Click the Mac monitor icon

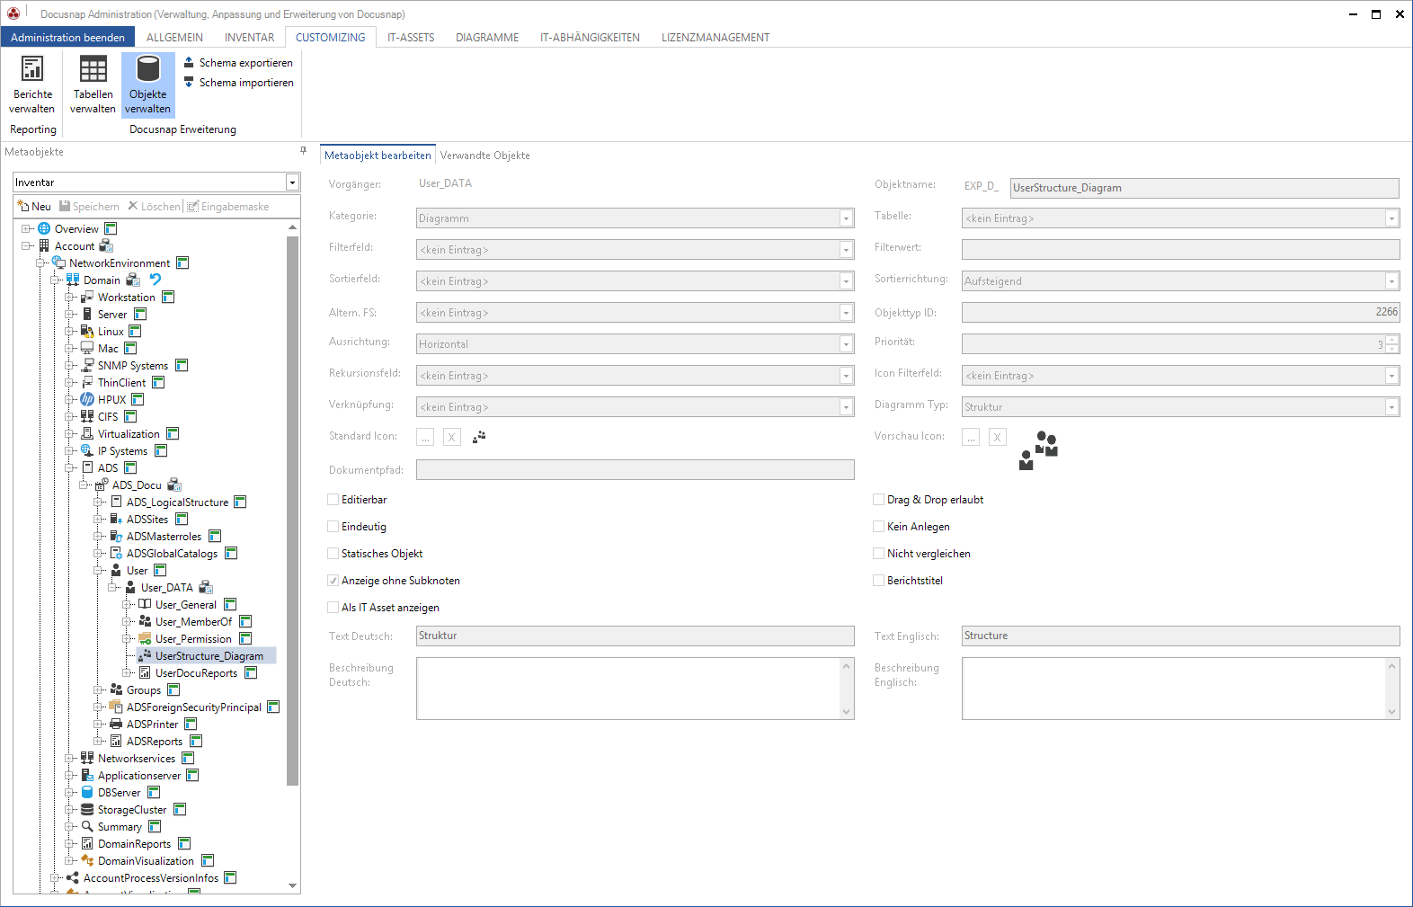point(87,348)
